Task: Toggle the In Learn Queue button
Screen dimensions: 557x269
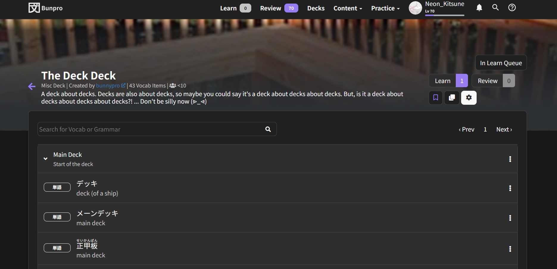Action: pyautogui.click(x=501, y=63)
